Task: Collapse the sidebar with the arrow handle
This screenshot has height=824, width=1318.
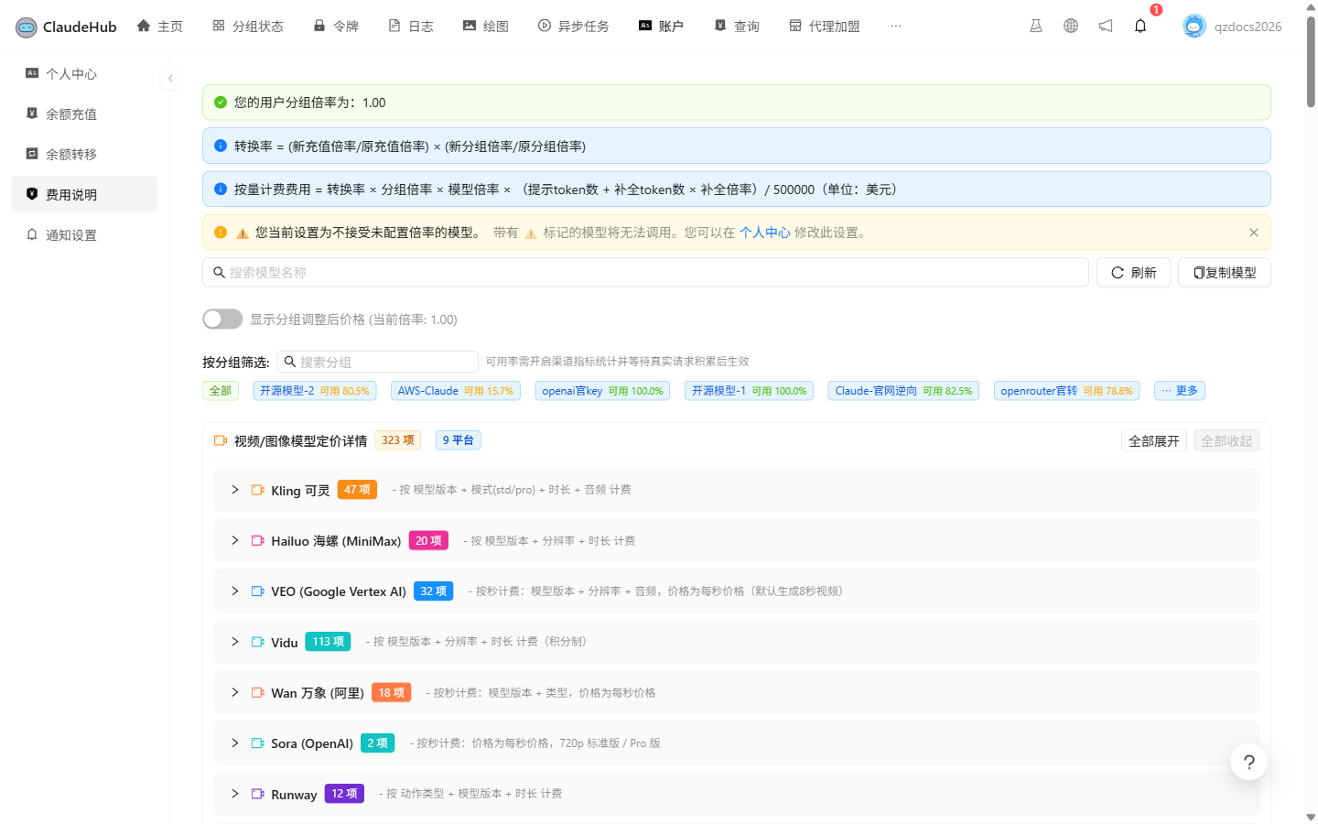Action: [170, 79]
